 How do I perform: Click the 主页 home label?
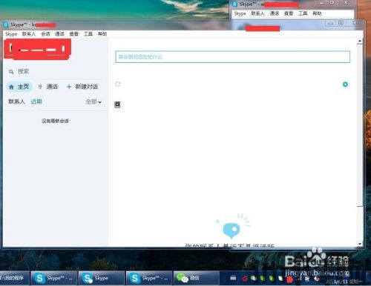coord(23,87)
